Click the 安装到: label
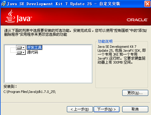 point(10,87)
